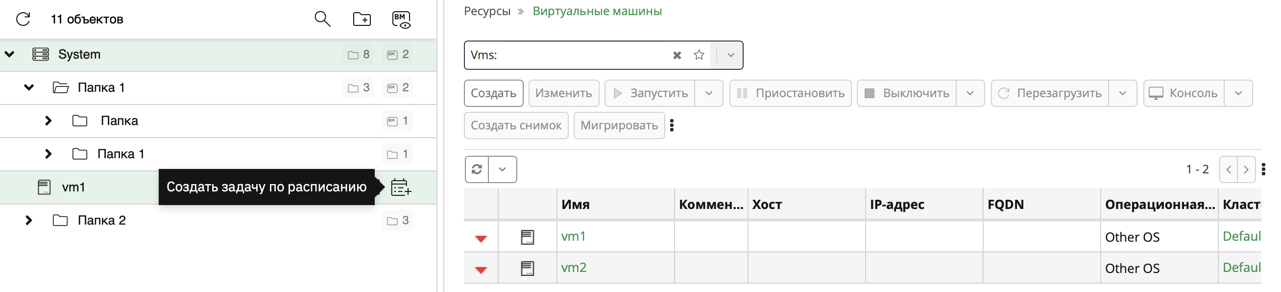Viewport: 1281px width, 292px height.
Task: Open the table refresh dropdown
Action: tap(502, 169)
